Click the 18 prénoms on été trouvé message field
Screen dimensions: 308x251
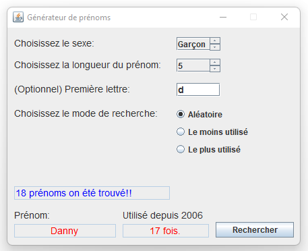92,193
